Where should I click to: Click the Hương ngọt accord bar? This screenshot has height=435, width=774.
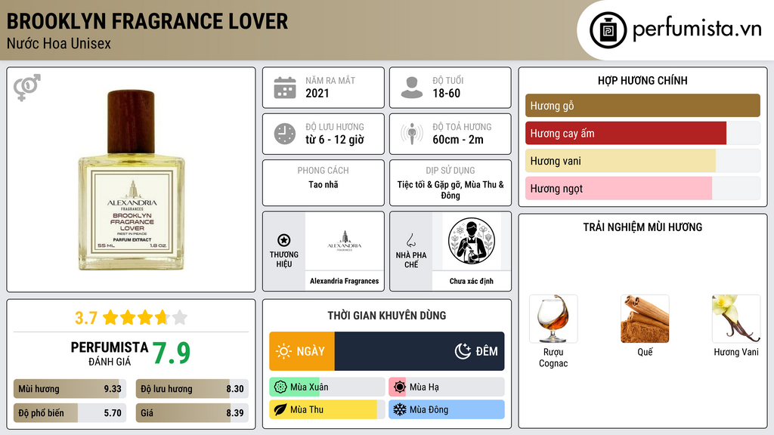coord(642,188)
